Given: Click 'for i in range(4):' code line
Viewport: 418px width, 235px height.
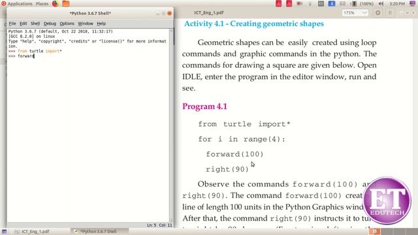Looking at the screenshot, I should click(x=242, y=139).
